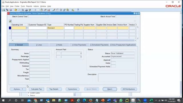The image size is (183, 103).
Task: Click the Actions... 1 button
Action: pyautogui.click(x=18, y=89)
